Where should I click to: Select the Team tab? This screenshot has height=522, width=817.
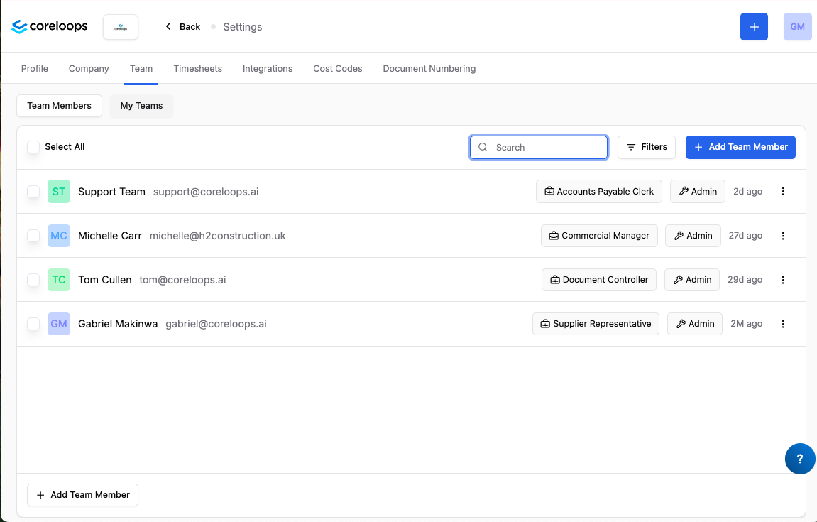(141, 68)
